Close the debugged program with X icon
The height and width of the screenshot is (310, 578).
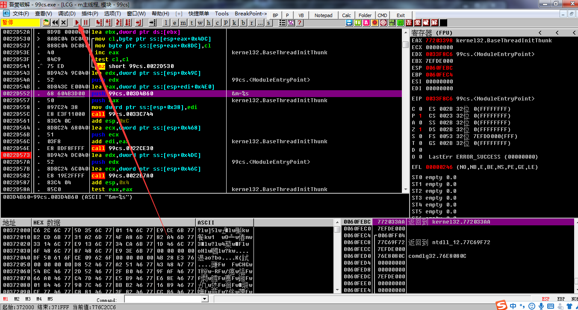[x=64, y=23]
